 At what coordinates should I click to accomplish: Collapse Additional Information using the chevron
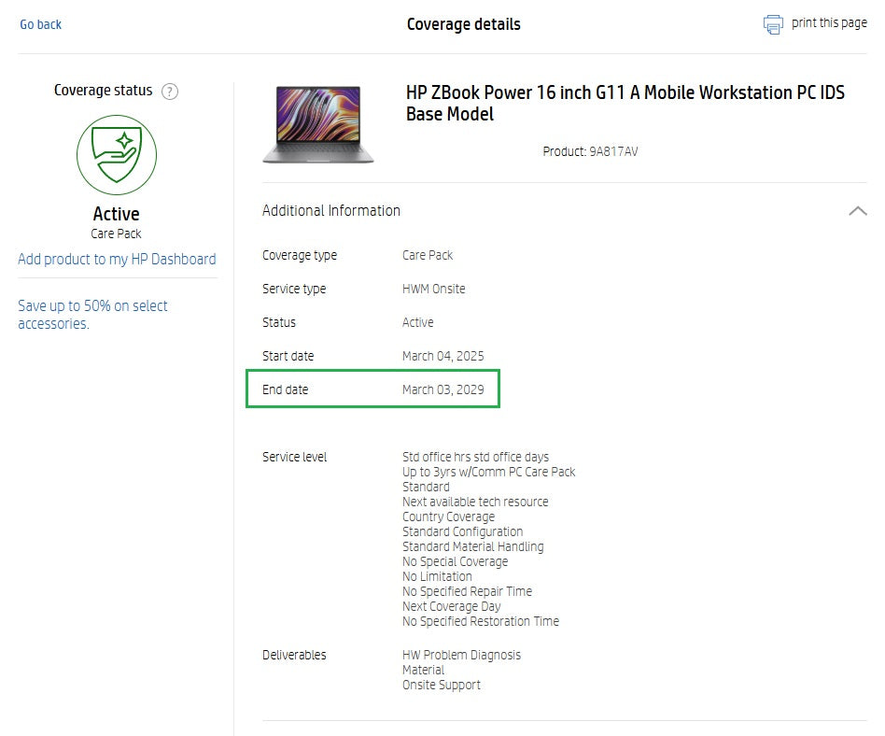(x=857, y=211)
